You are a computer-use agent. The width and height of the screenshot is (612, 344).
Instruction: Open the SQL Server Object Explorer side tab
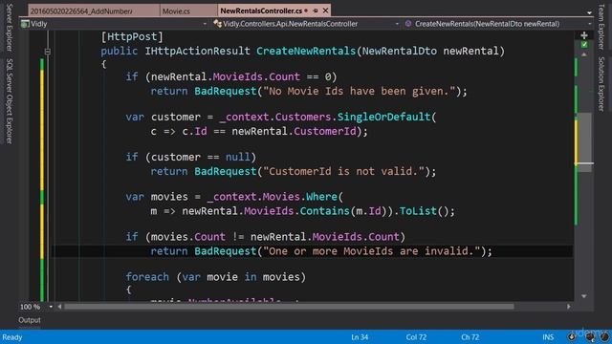point(10,101)
